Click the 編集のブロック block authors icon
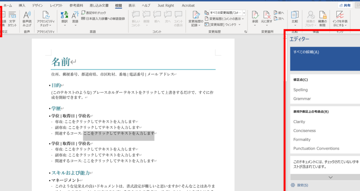The width and height of the screenshot is (360, 191). pos(311,15)
